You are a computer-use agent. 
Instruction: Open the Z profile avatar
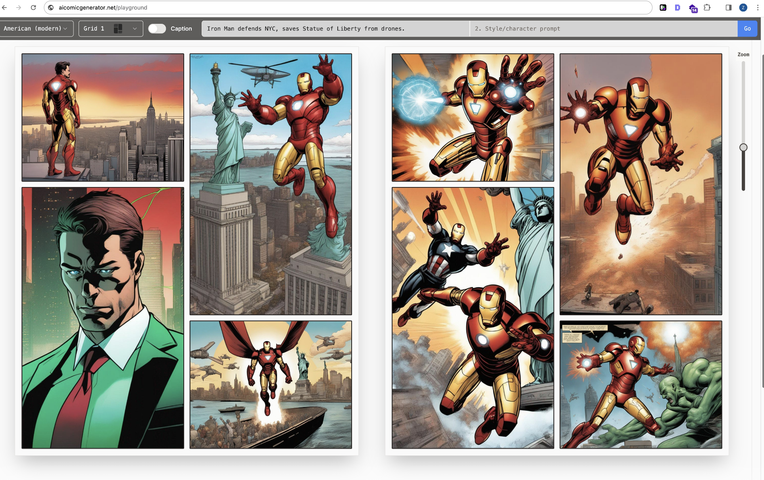743,8
